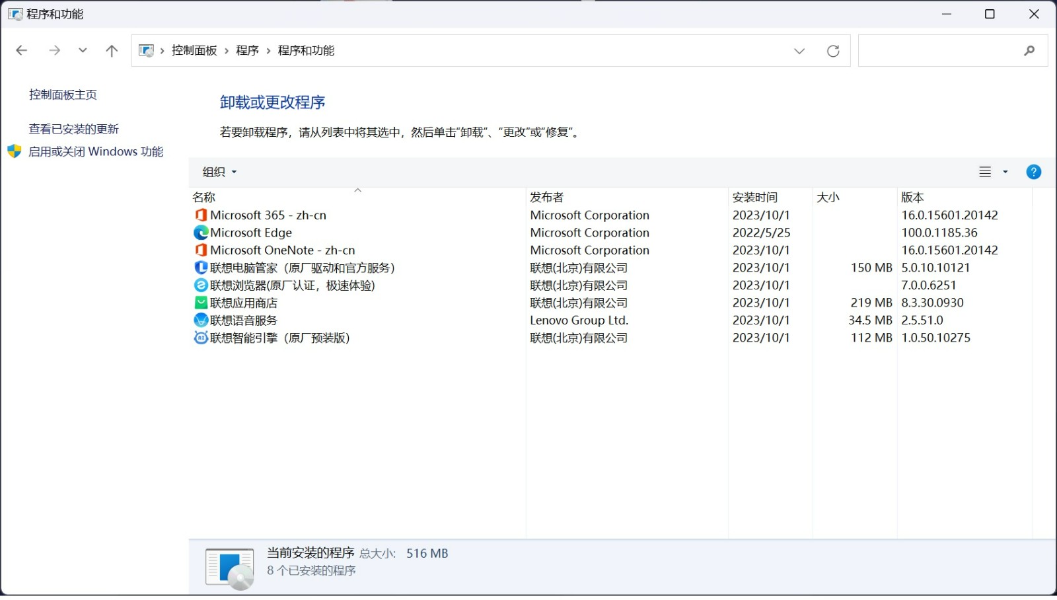Click version 8.3.30.0930 cell

tap(932, 303)
